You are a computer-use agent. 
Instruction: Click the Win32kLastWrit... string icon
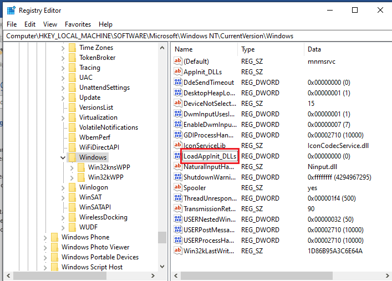[x=178, y=251]
